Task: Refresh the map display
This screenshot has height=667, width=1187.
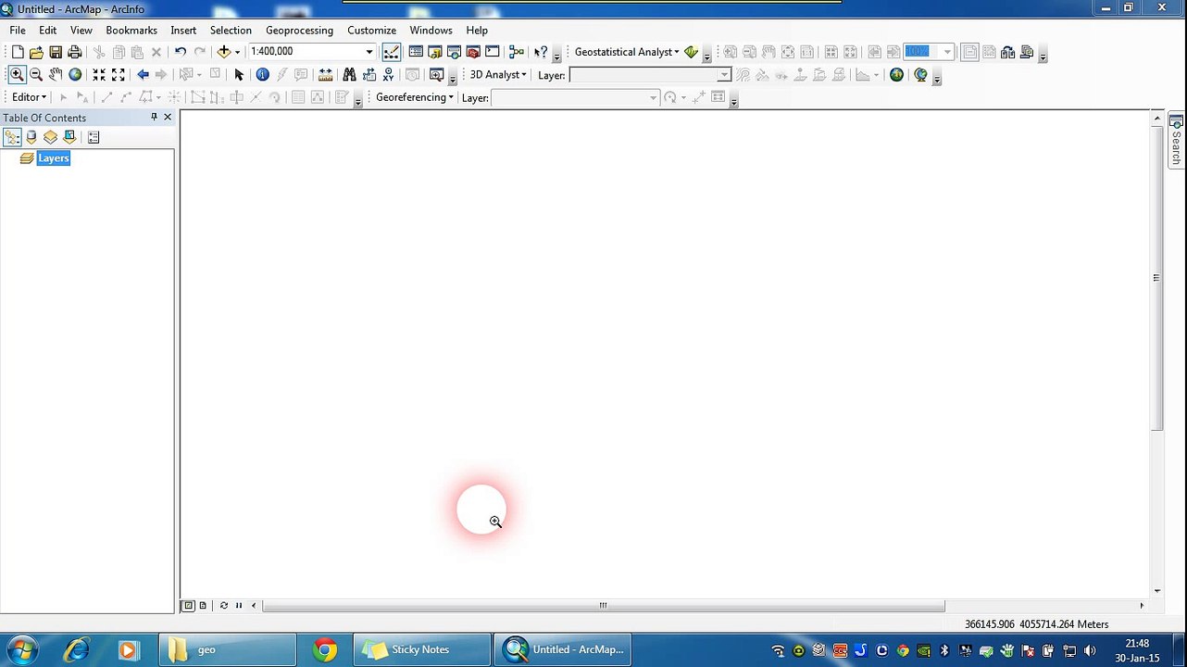Action: pyautogui.click(x=223, y=606)
